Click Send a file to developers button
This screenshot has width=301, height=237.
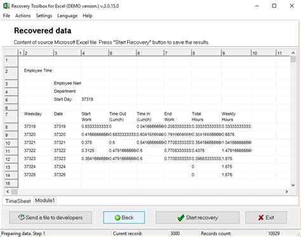pyautogui.click(x=50, y=217)
